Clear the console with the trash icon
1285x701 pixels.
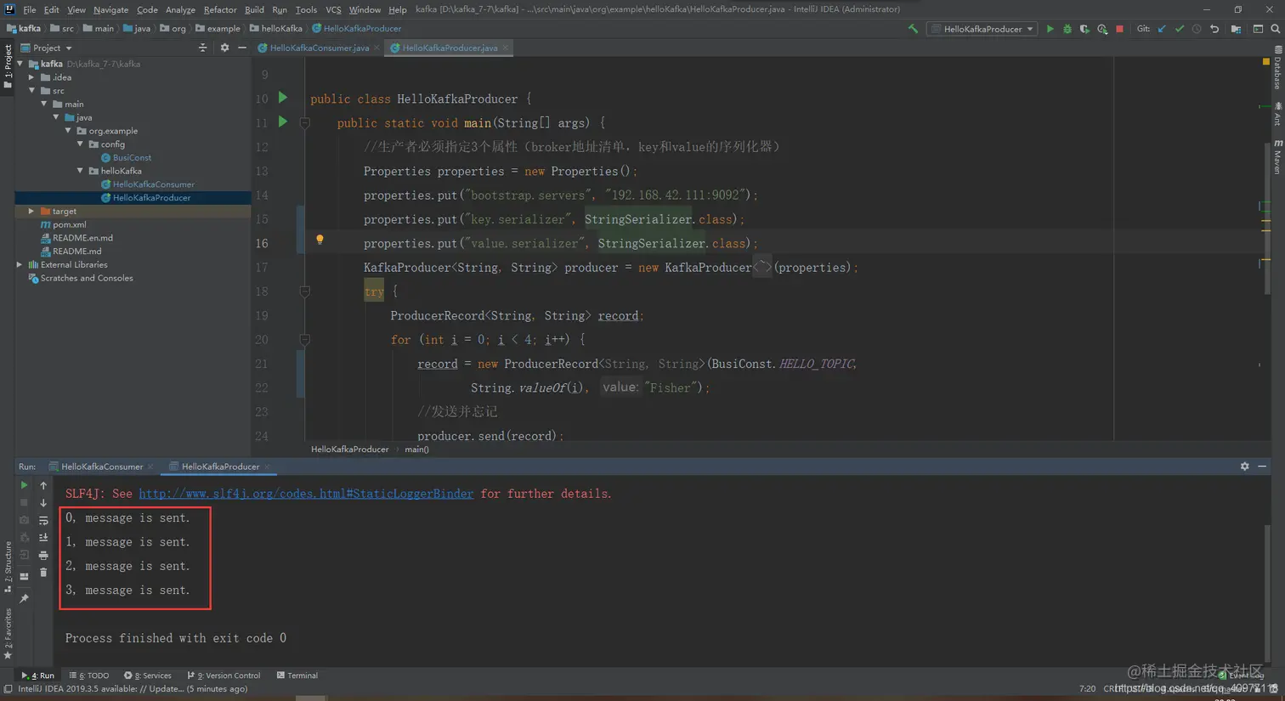point(43,573)
